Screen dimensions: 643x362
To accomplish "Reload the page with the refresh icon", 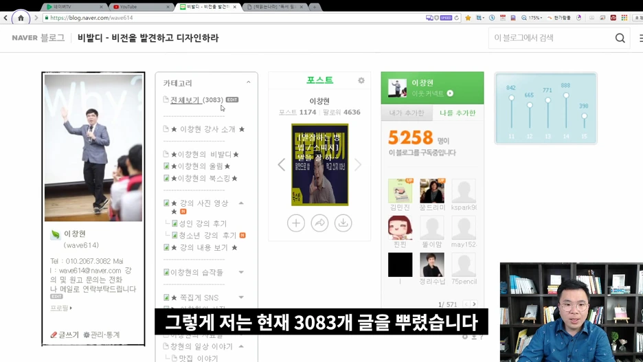I will pos(456,18).
